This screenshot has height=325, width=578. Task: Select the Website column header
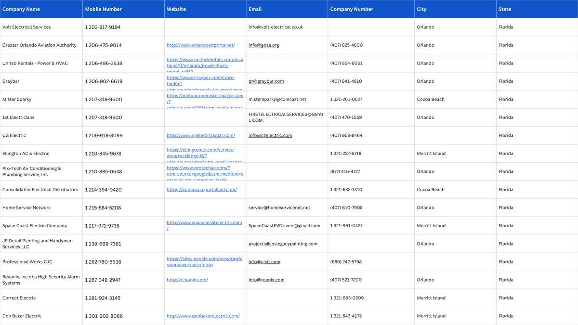tap(205, 9)
